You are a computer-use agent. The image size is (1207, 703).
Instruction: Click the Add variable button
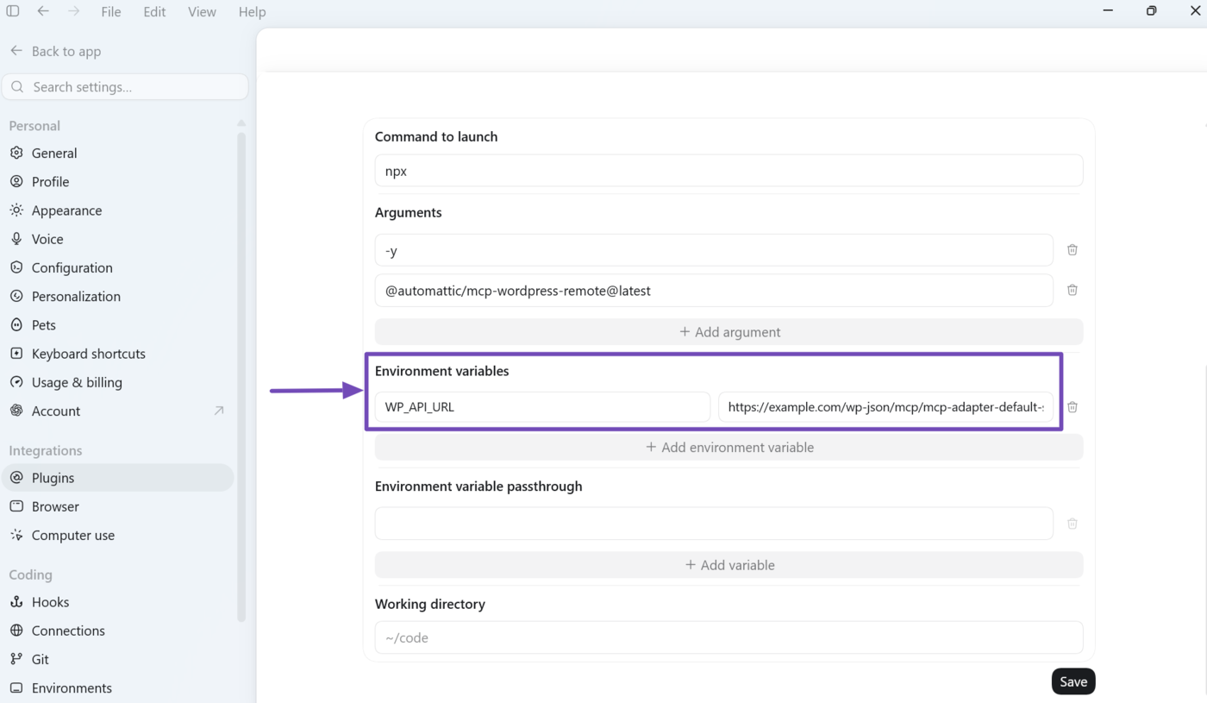pos(729,565)
